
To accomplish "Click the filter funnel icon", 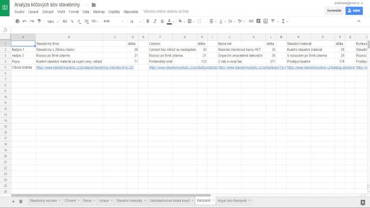I will pos(273,21).
